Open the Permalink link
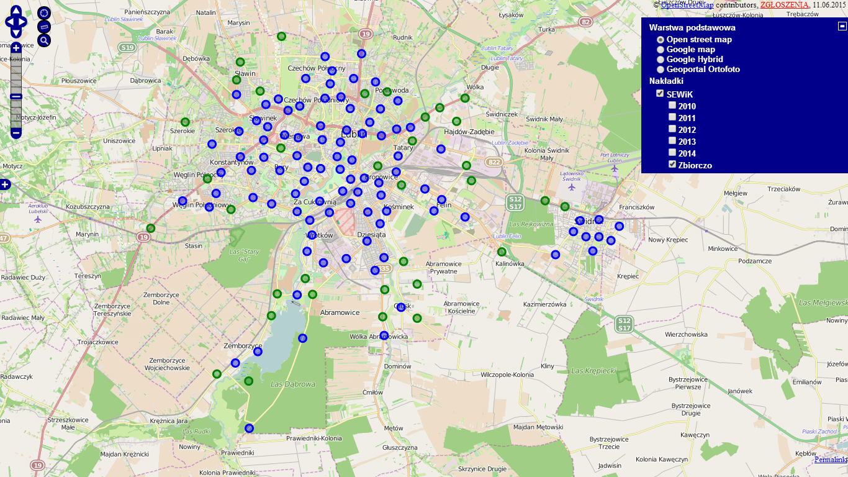This screenshot has height=477, width=848. tap(831, 460)
